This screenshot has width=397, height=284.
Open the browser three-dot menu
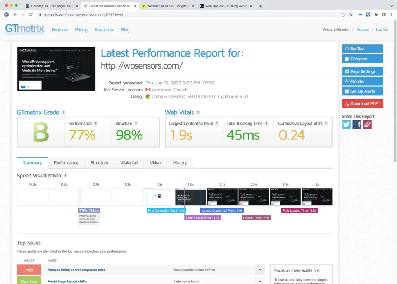[x=392, y=15]
